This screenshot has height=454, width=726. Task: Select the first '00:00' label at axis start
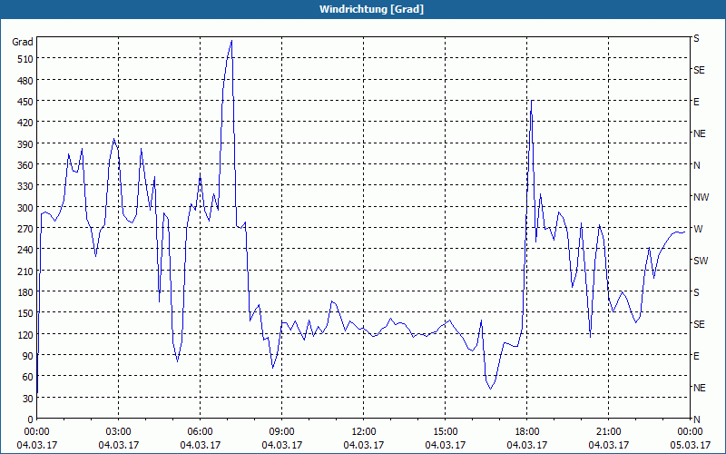point(36,432)
